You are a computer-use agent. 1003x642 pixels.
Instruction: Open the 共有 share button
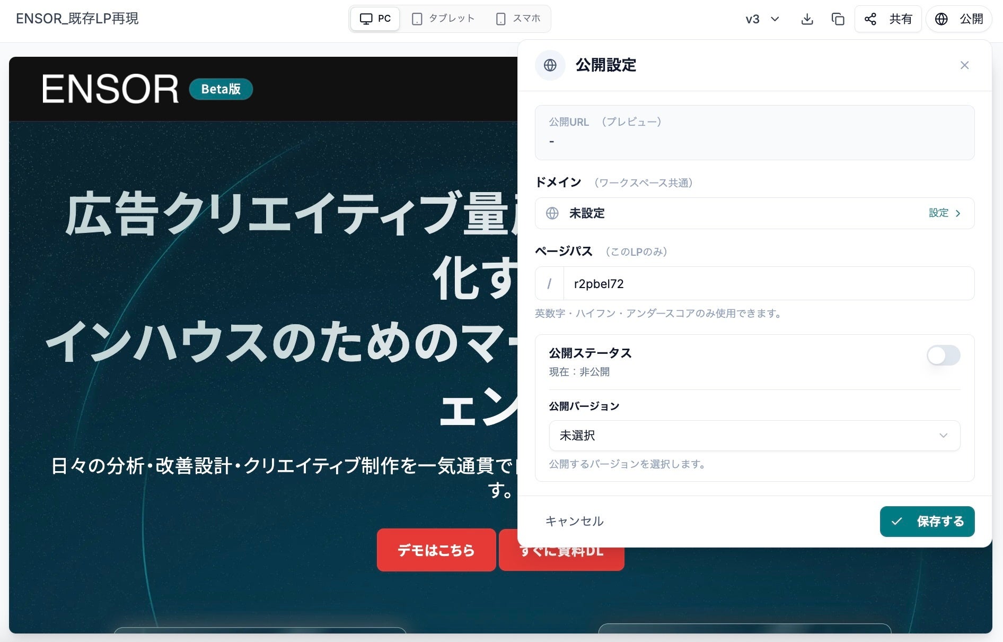[887, 19]
